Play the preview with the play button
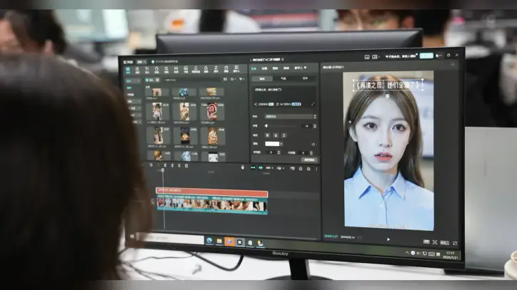 click(388, 239)
